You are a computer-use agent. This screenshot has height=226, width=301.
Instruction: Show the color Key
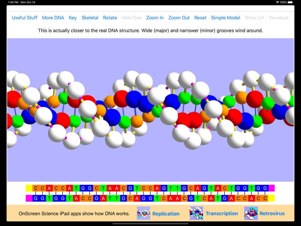pyautogui.click(x=73, y=18)
